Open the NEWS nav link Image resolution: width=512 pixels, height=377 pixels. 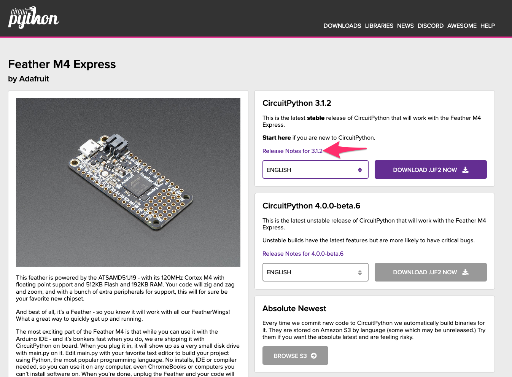click(x=405, y=26)
